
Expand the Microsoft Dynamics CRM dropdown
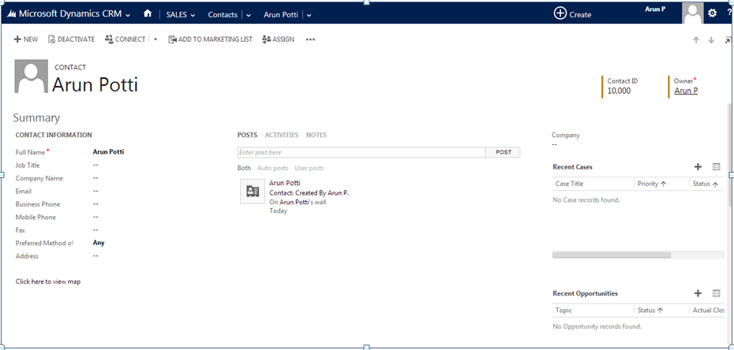point(129,15)
